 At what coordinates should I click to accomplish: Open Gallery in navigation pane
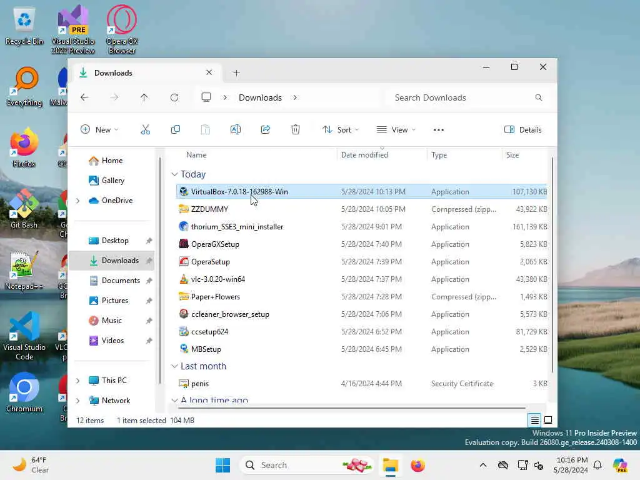113,181
